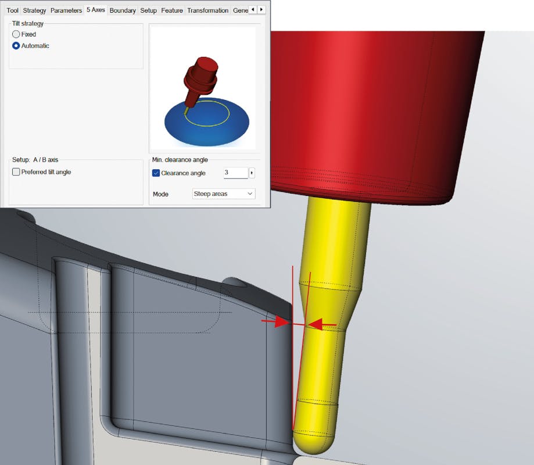This screenshot has width=534, height=465.
Task: Open the Tool tab
Action: click(x=13, y=10)
